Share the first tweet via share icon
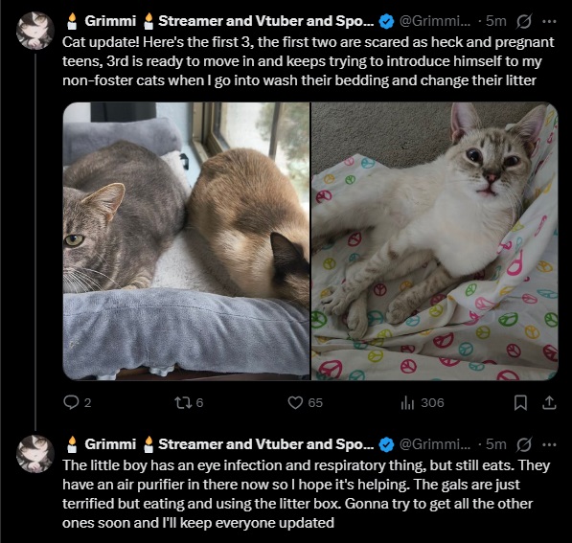This screenshot has height=543, width=572. (x=549, y=402)
